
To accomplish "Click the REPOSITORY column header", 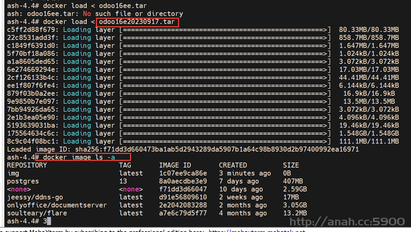I will pos(27,166).
